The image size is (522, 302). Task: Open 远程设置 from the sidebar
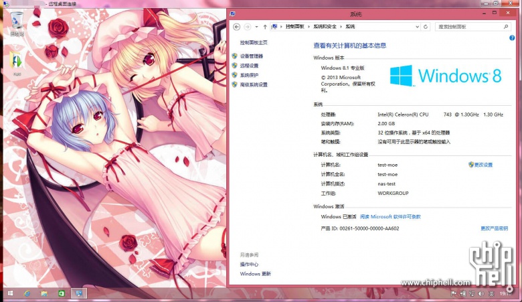[x=249, y=66]
